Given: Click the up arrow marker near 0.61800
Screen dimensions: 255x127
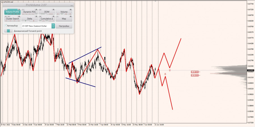Looking at the screenshot, I should pos(170,70).
